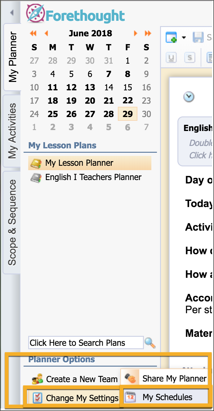
Task: Open dropdown arrow beside new plan icon
Action: click(184, 38)
